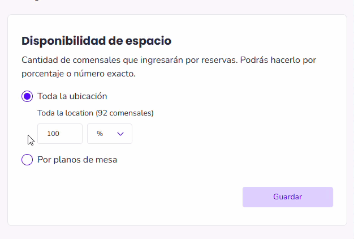Image resolution: width=354 pixels, height=239 pixels.
Task: Click the word "Guardar" on the save button
Action: pos(287,197)
